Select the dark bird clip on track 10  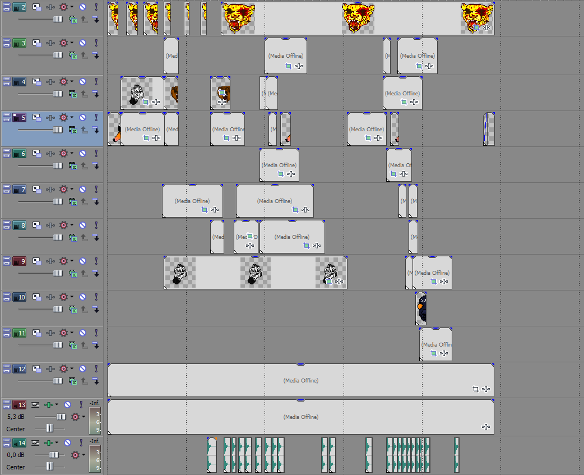click(x=421, y=308)
